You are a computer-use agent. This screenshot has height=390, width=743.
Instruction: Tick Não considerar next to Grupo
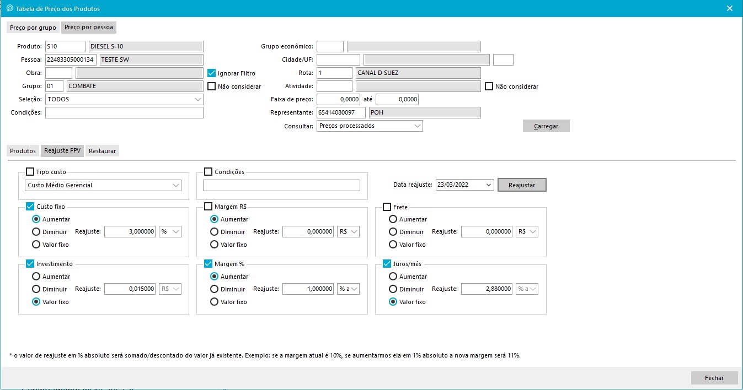(x=211, y=86)
